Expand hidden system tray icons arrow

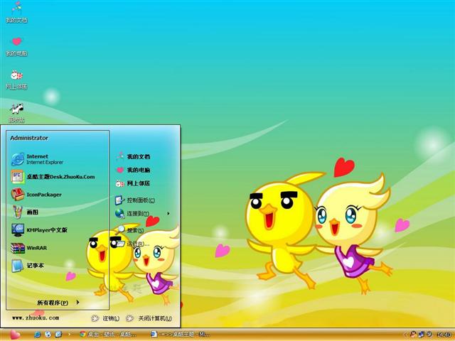pyautogui.click(x=405, y=335)
